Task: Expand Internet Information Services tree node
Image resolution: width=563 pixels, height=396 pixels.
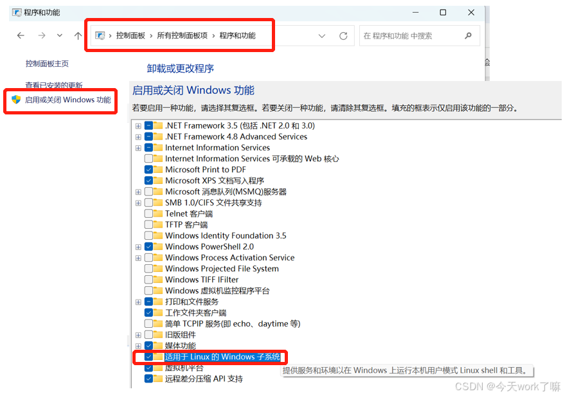Action: 138,147
